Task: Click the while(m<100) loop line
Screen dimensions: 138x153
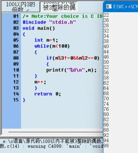Action: point(52,46)
